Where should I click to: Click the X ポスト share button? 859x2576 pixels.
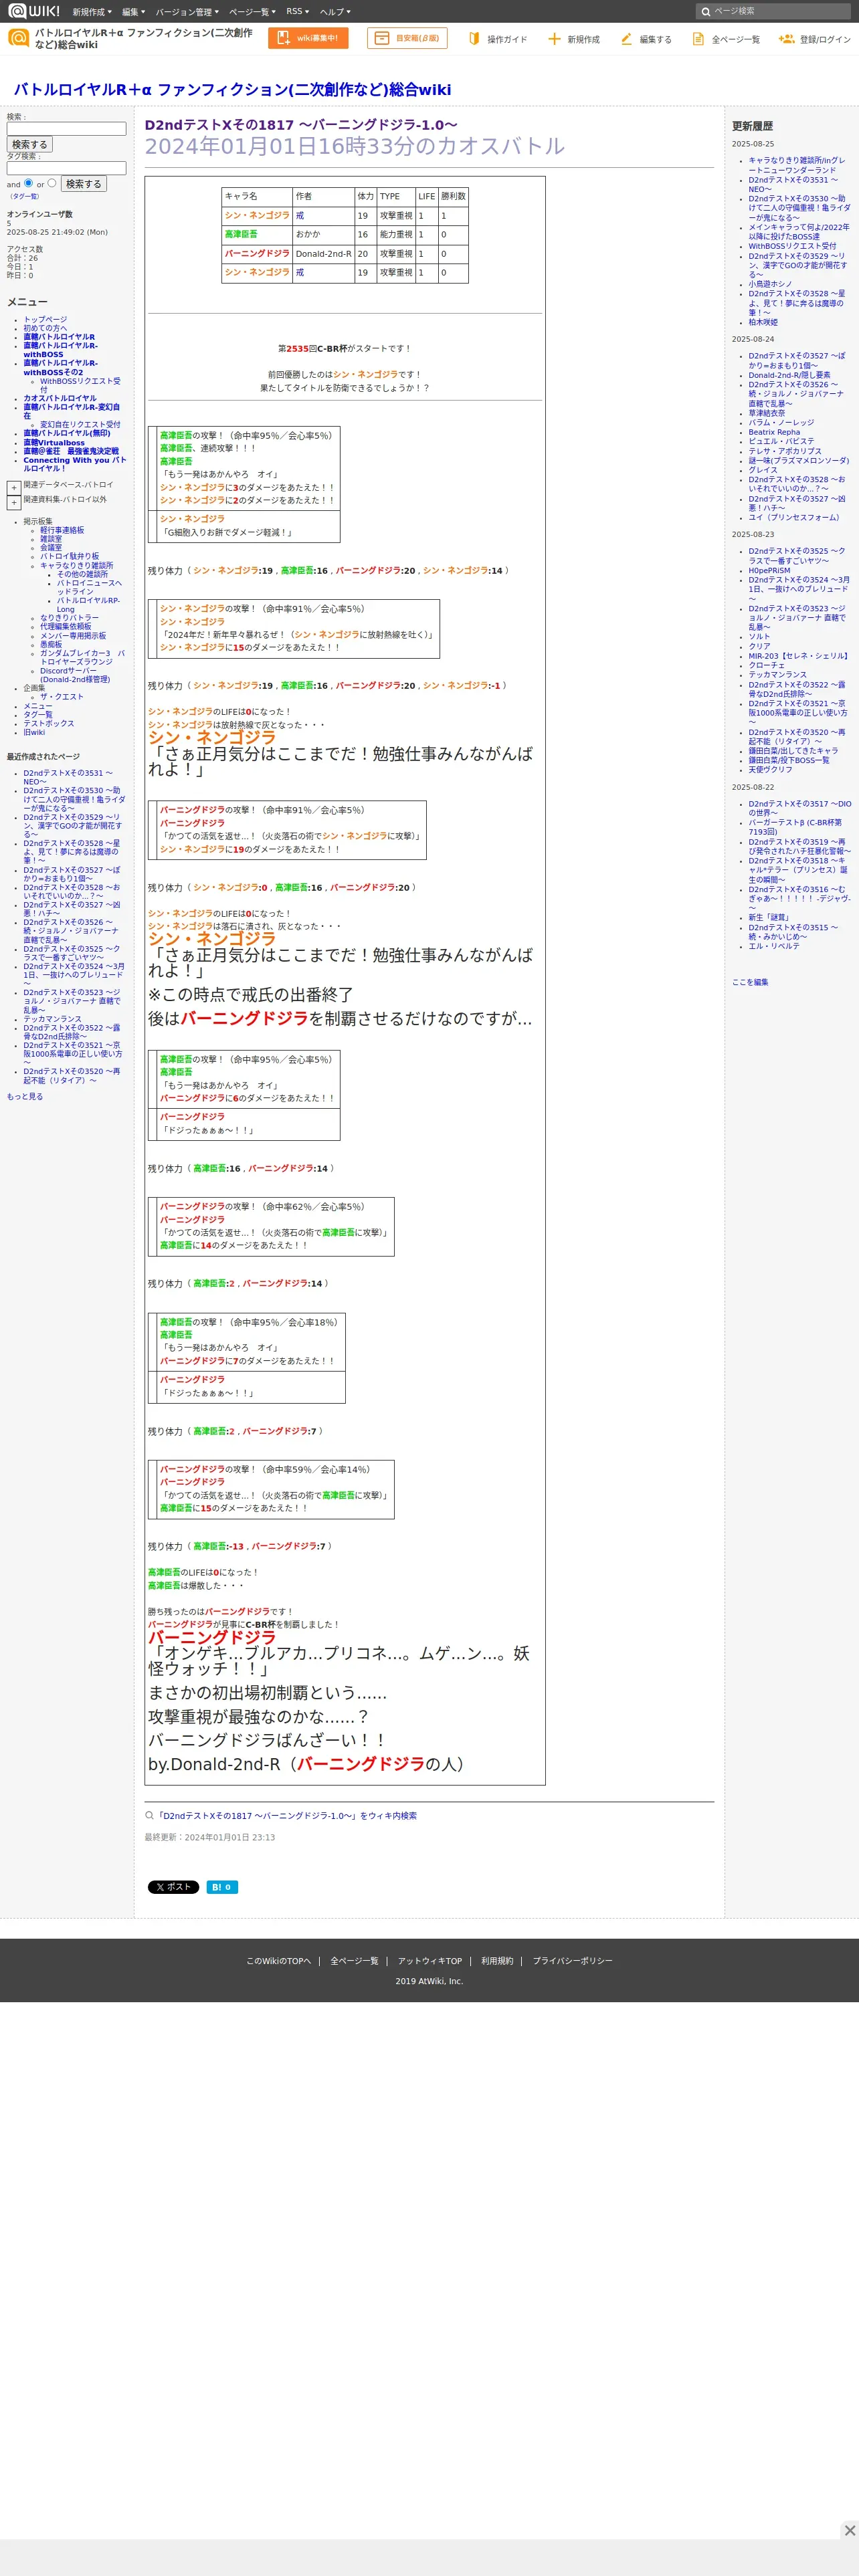173,1887
